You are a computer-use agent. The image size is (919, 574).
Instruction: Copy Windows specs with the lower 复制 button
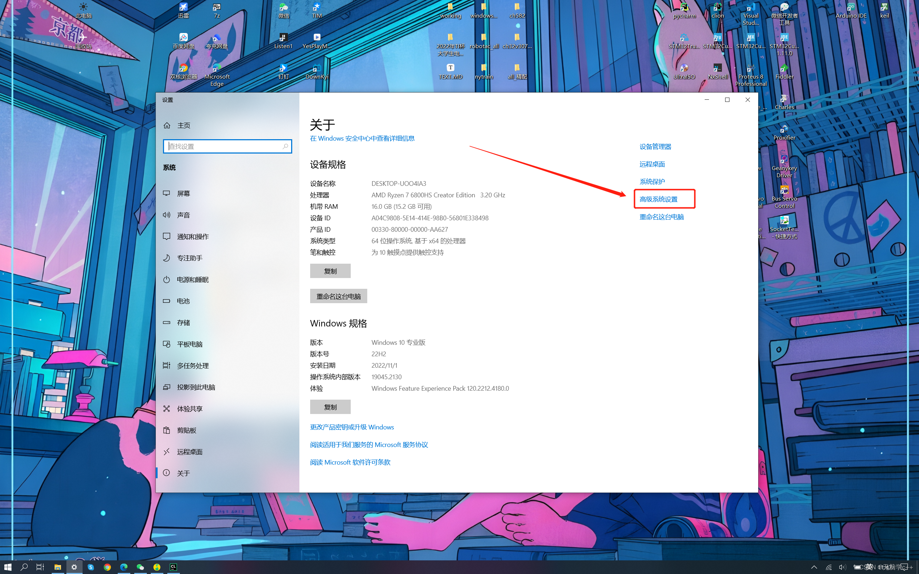(x=330, y=407)
